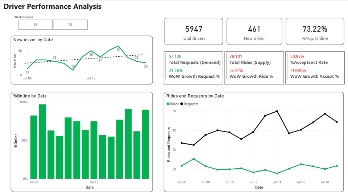The width and height of the screenshot is (348, 194).
Task: Click the New driver card showing 461
Action: tap(254, 31)
